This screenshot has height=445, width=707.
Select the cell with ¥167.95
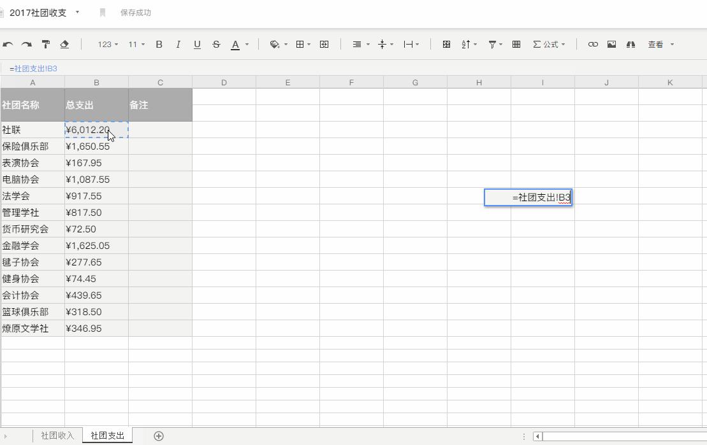tap(96, 162)
